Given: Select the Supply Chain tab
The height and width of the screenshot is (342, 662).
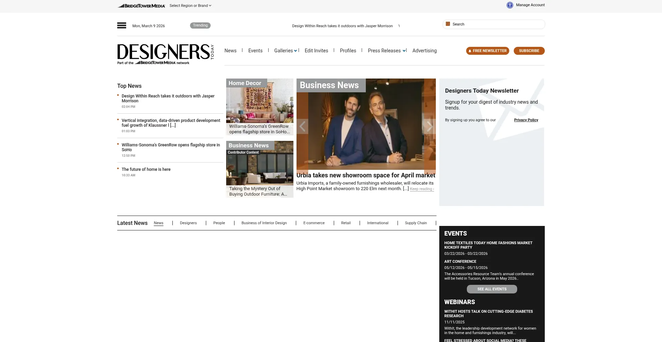Looking at the screenshot, I should [416, 223].
